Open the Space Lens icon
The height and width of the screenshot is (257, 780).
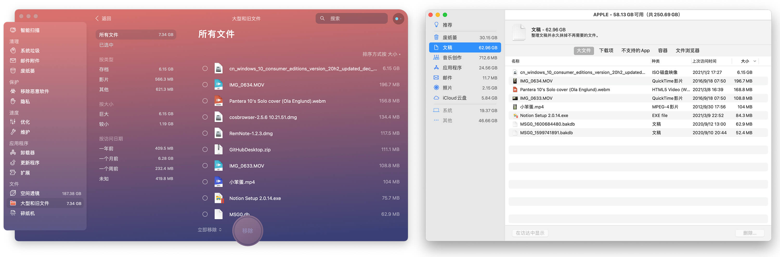point(13,193)
